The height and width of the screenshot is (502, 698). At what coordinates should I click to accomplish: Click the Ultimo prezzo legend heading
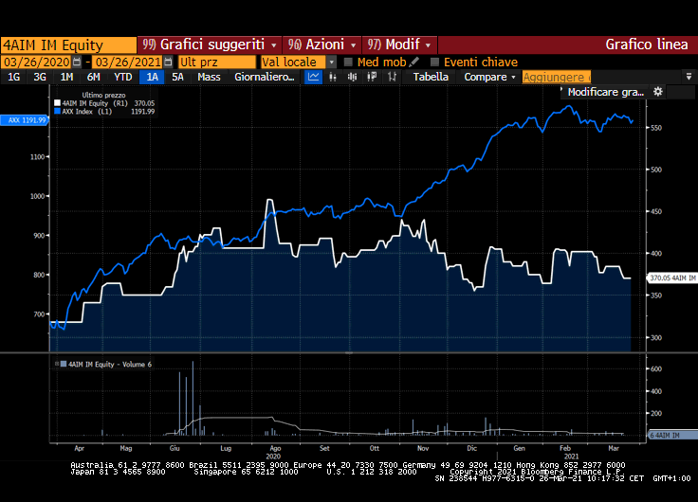click(x=103, y=95)
